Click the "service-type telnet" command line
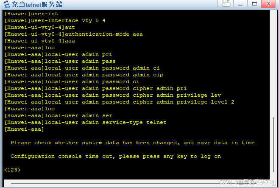The image size is (279, 188). 86,122
